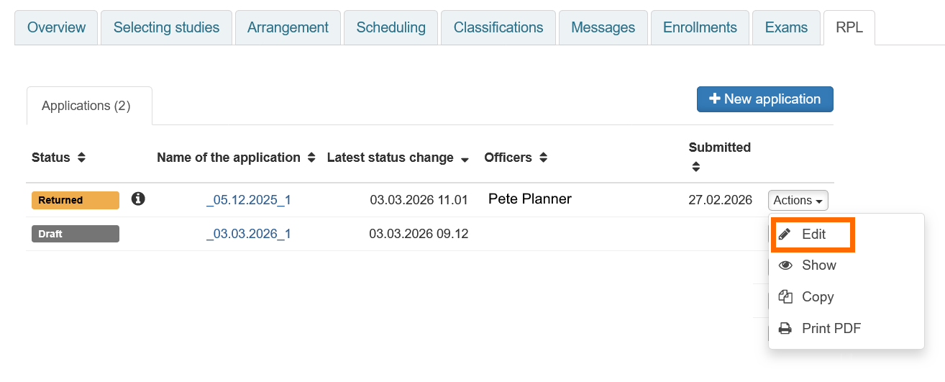Image resolution: width=945 pixels, height=382 pixels.
Task: Open application _05.12.2025_1 link
Action: pos(248,200)
